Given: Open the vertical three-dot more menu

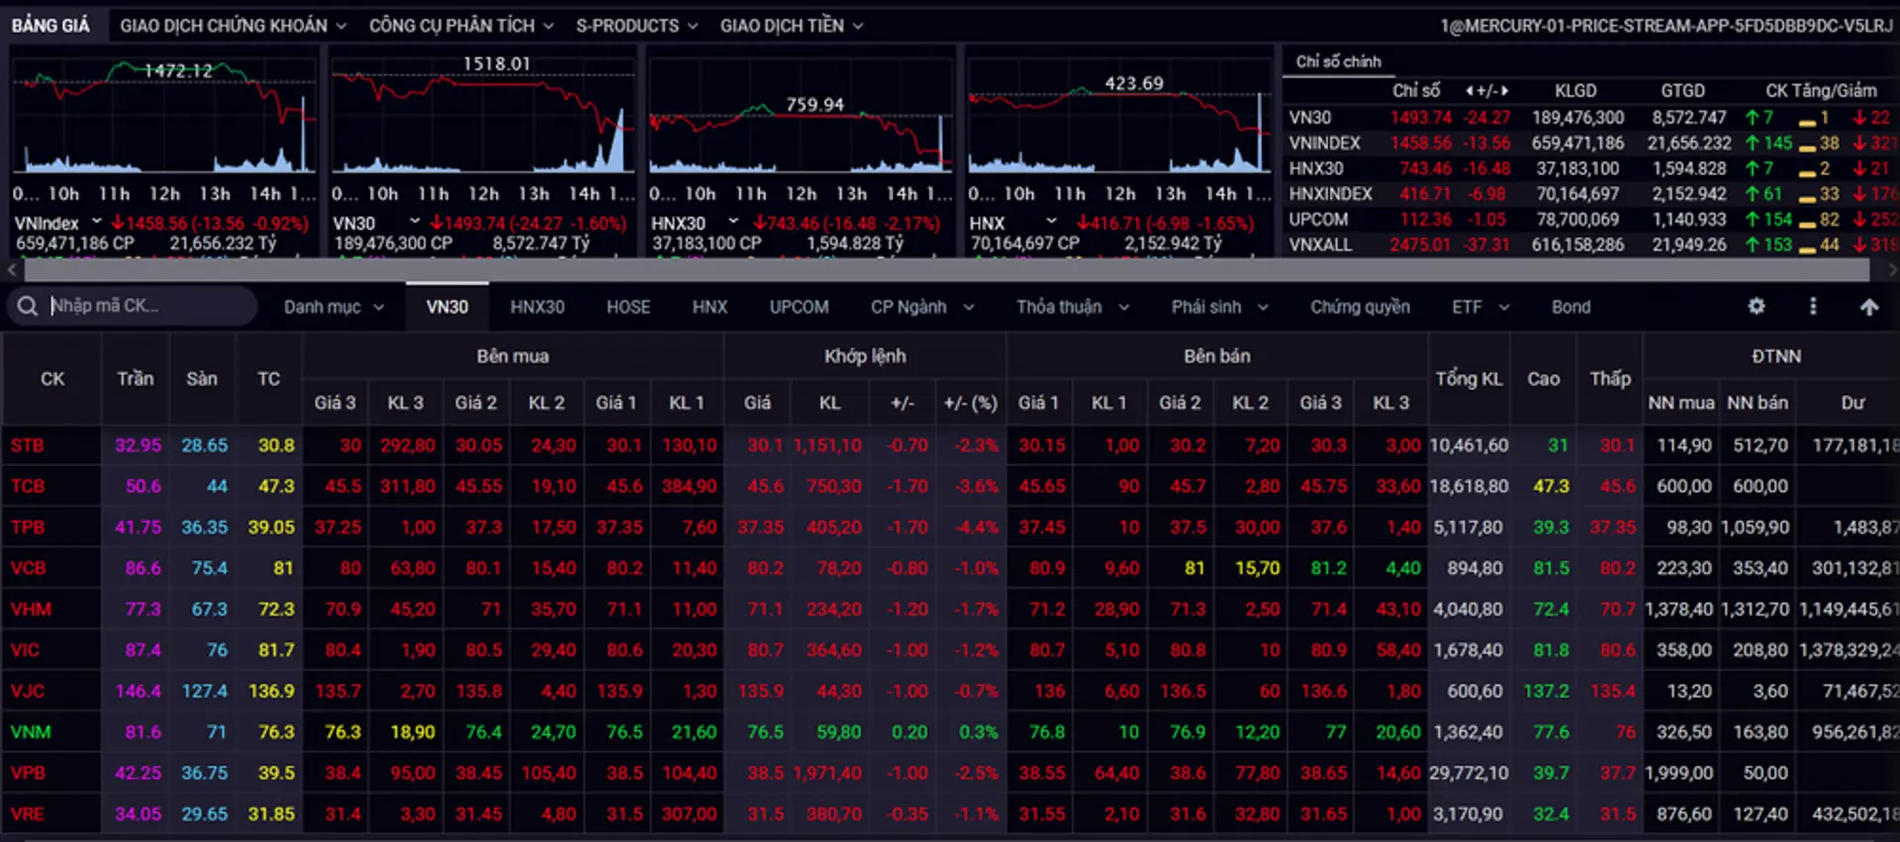Looking at the screenshot, I should click(1813, 307).
